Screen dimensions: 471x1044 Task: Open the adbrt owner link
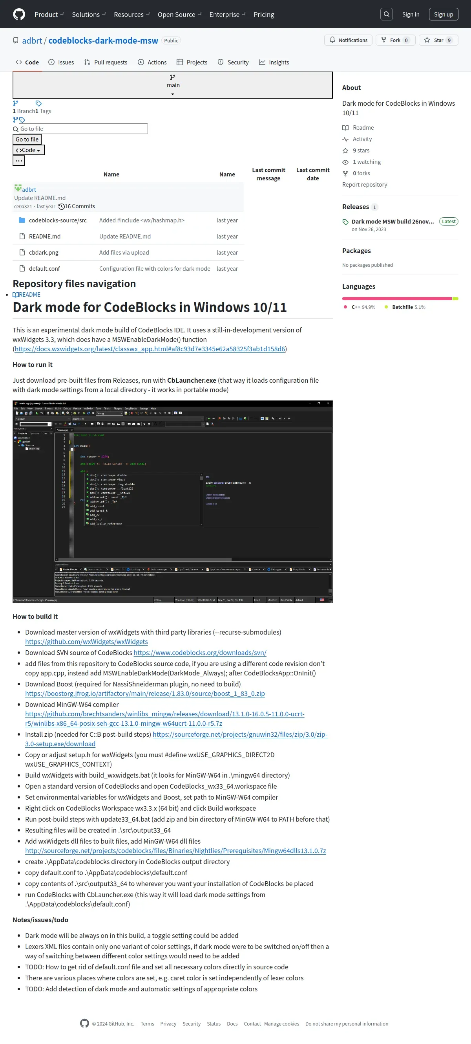coord(32,40)
